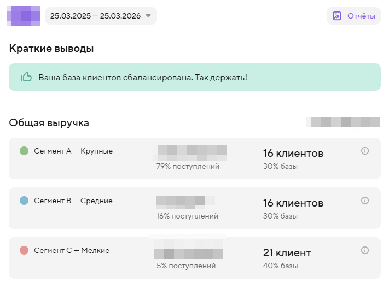Click the blue Сегмент B color dot
The image size is (389, 294).
(x=24, y=201)
